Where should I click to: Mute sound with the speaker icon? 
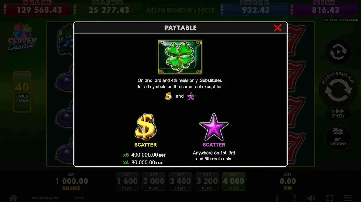311,198
